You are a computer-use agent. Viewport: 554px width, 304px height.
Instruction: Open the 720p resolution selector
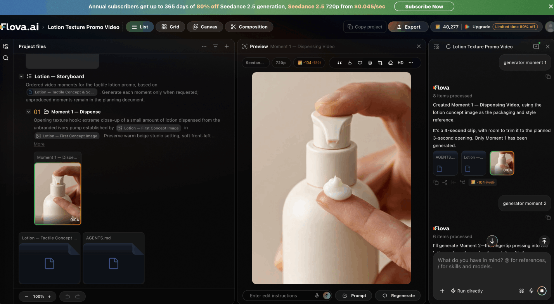(281, 63)
